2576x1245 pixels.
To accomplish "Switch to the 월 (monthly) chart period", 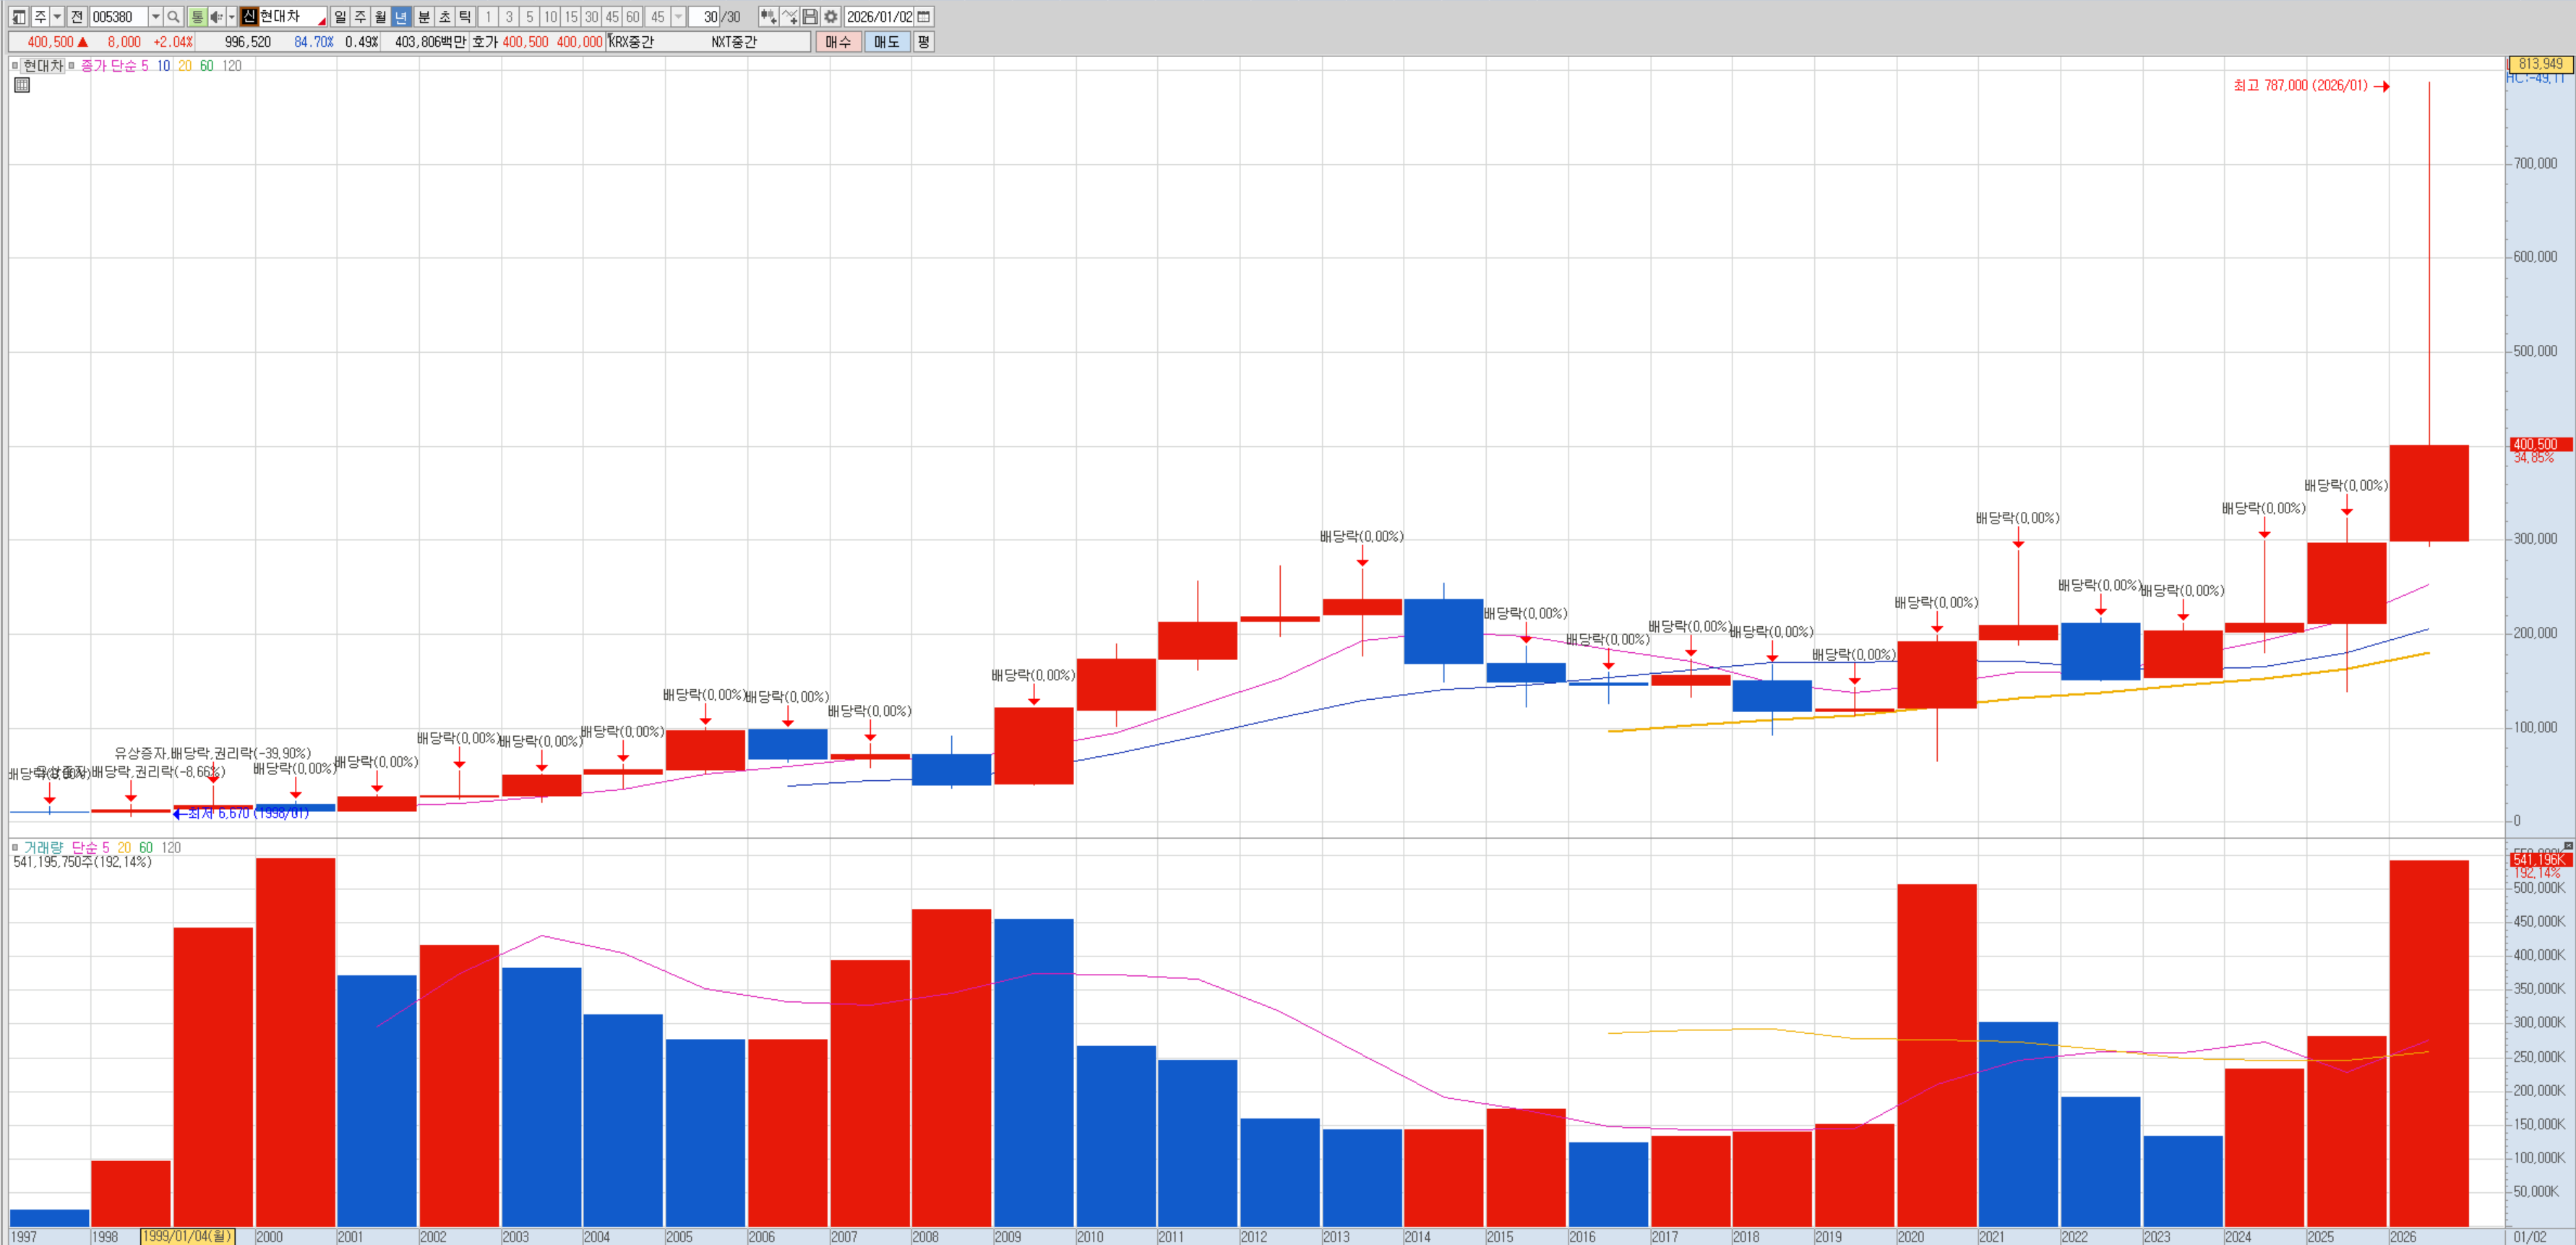I will coord(381,16).
